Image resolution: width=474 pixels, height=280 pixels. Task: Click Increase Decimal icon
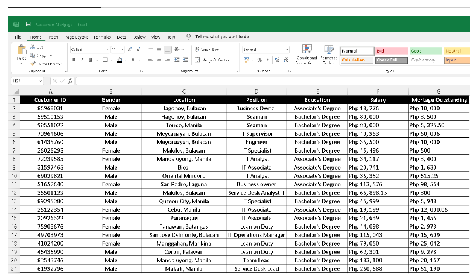click(x=277, y=60)
